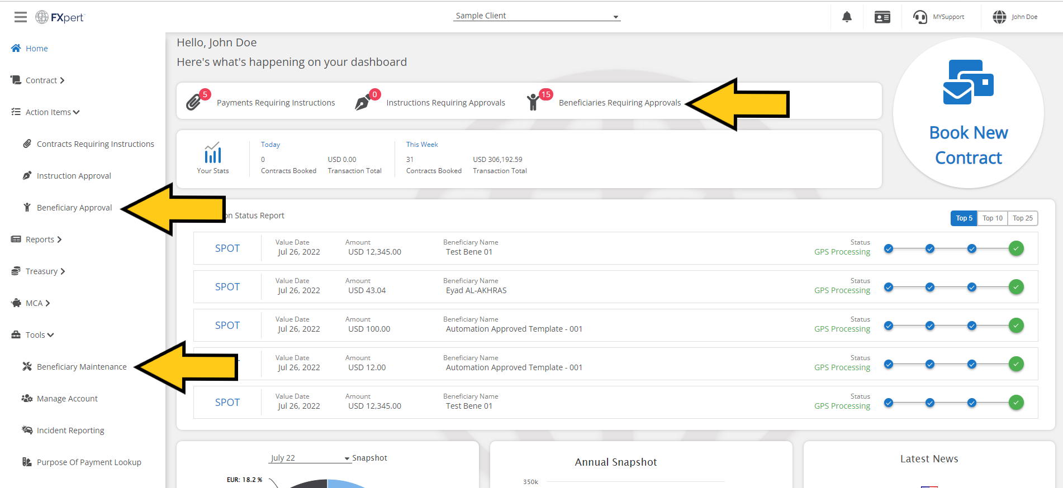The height and width of the screenshot is (488, 1063).
Task: Click wrench icon beside Beneficiary Maintenance
Action: tap(27, 366)
